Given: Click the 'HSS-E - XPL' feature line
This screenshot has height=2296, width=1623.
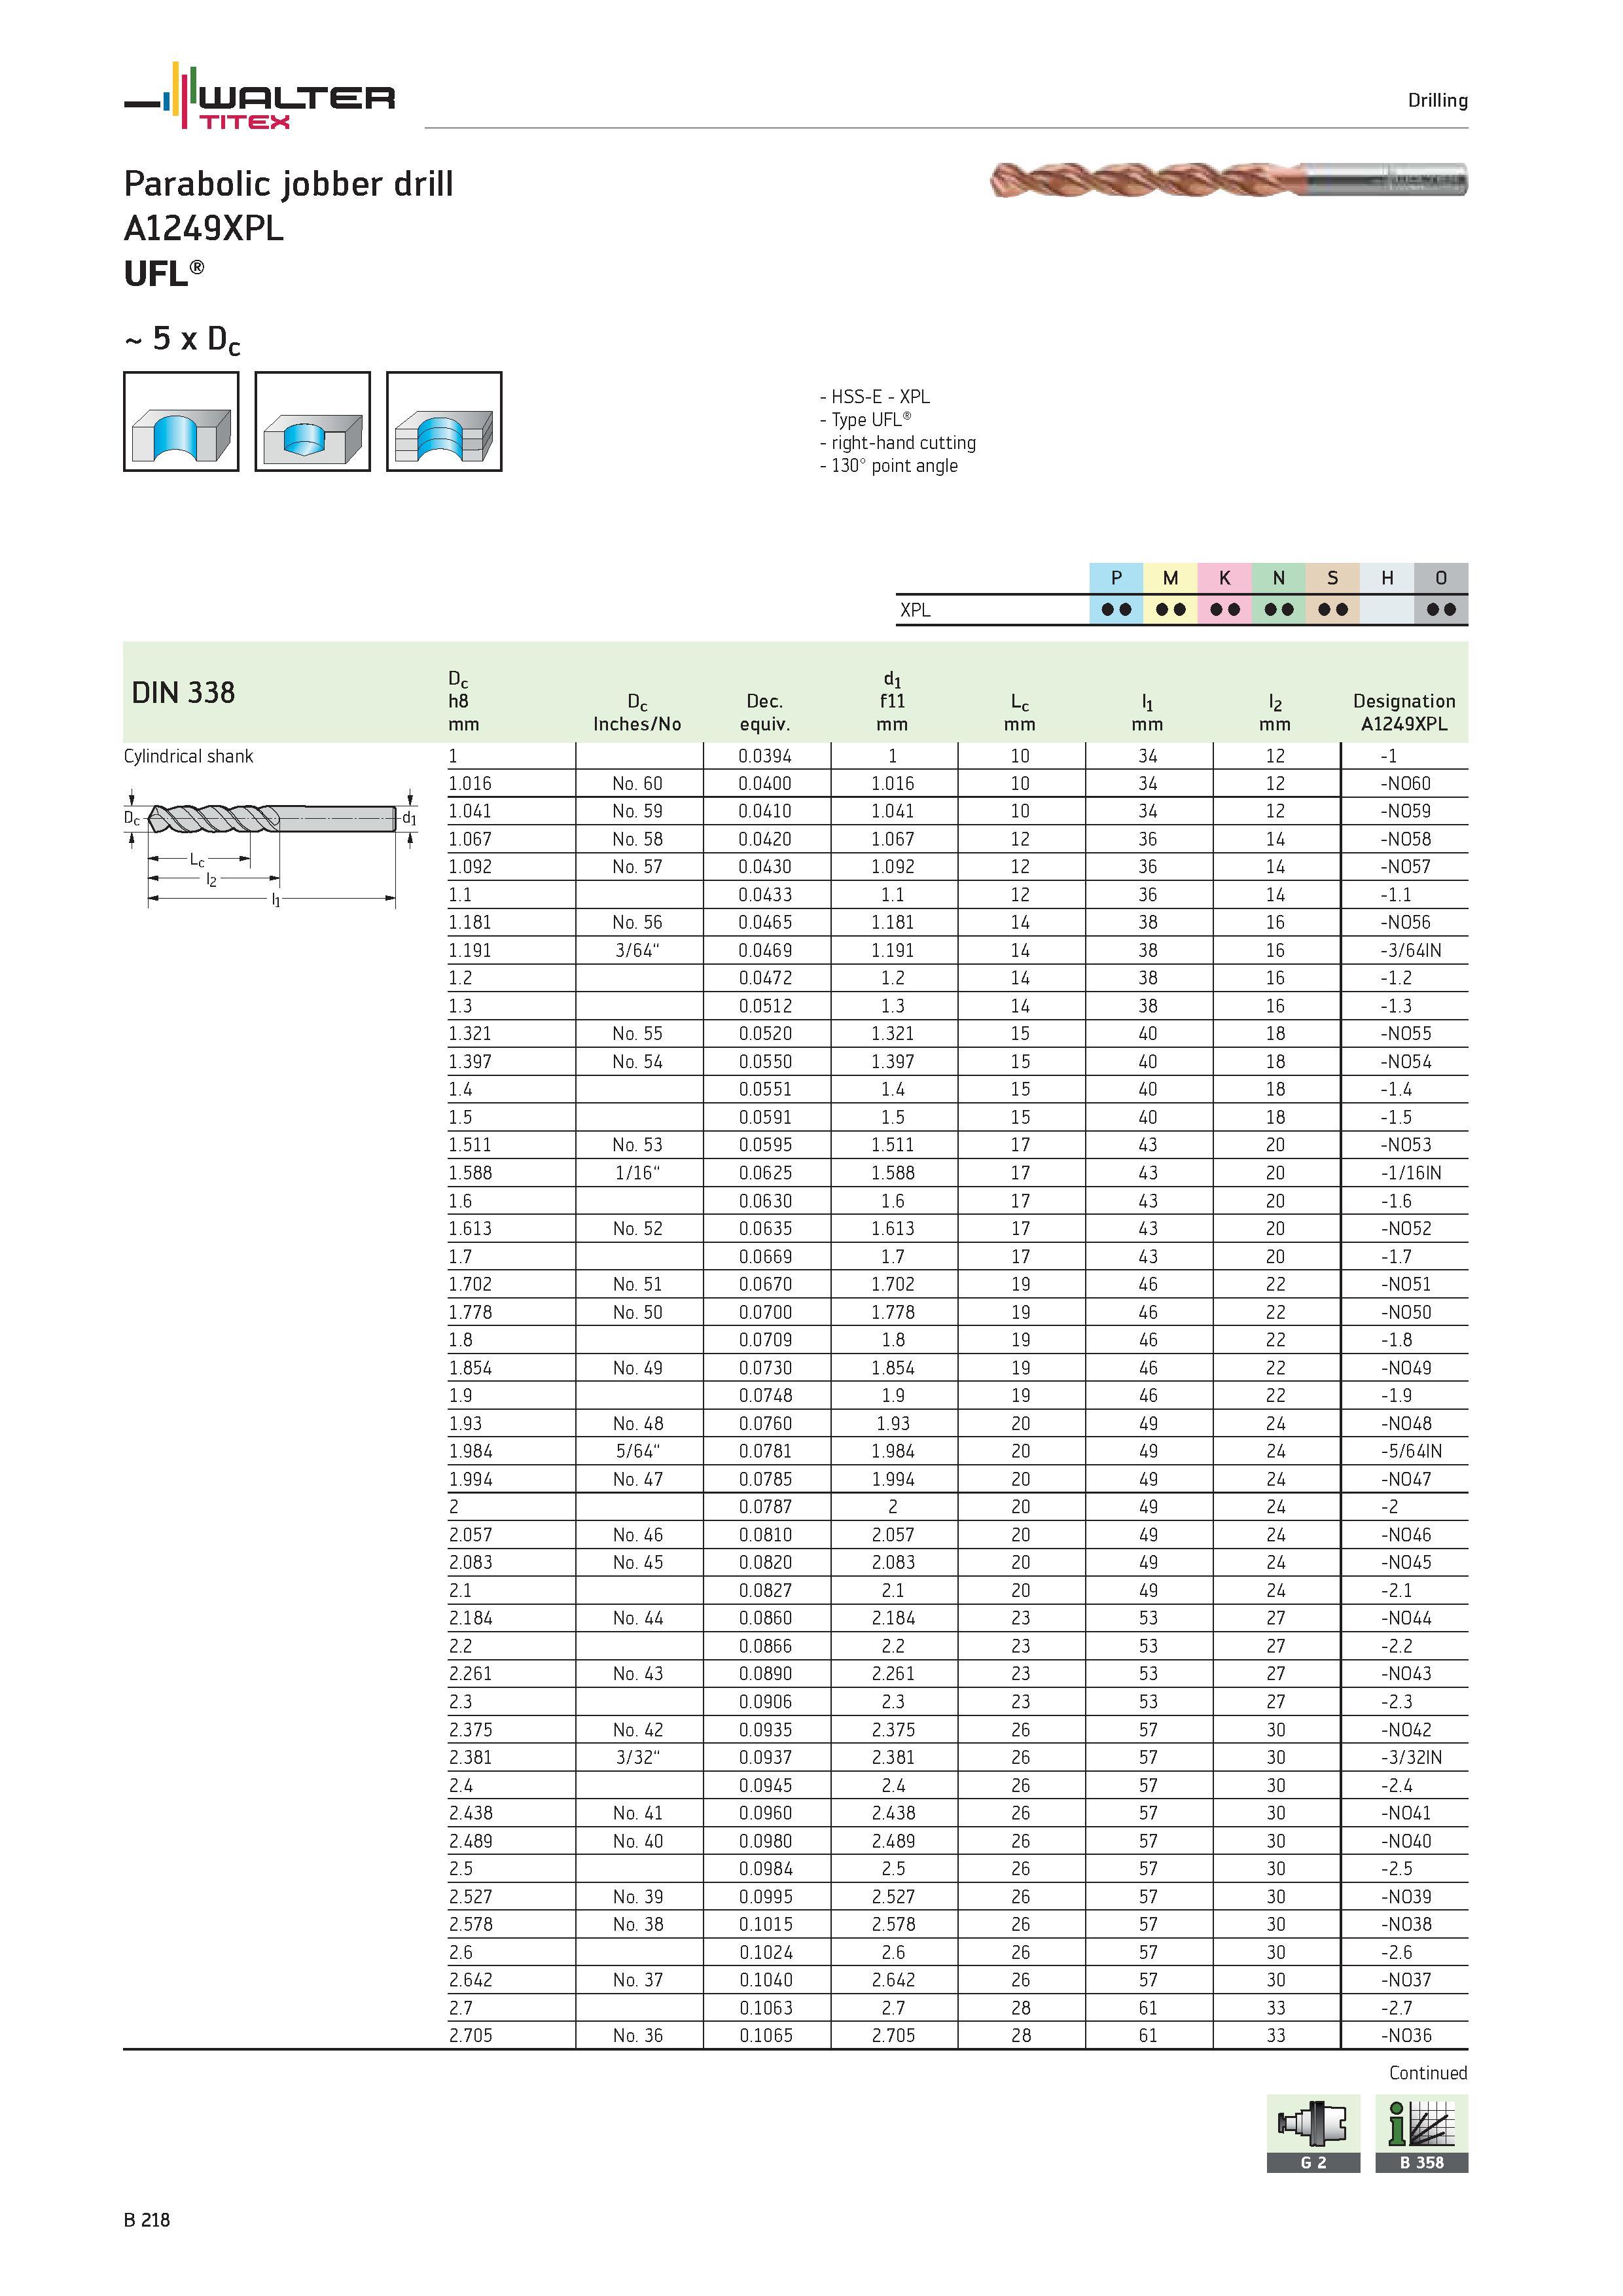Looking at the screenshot, I should point(874,397).
